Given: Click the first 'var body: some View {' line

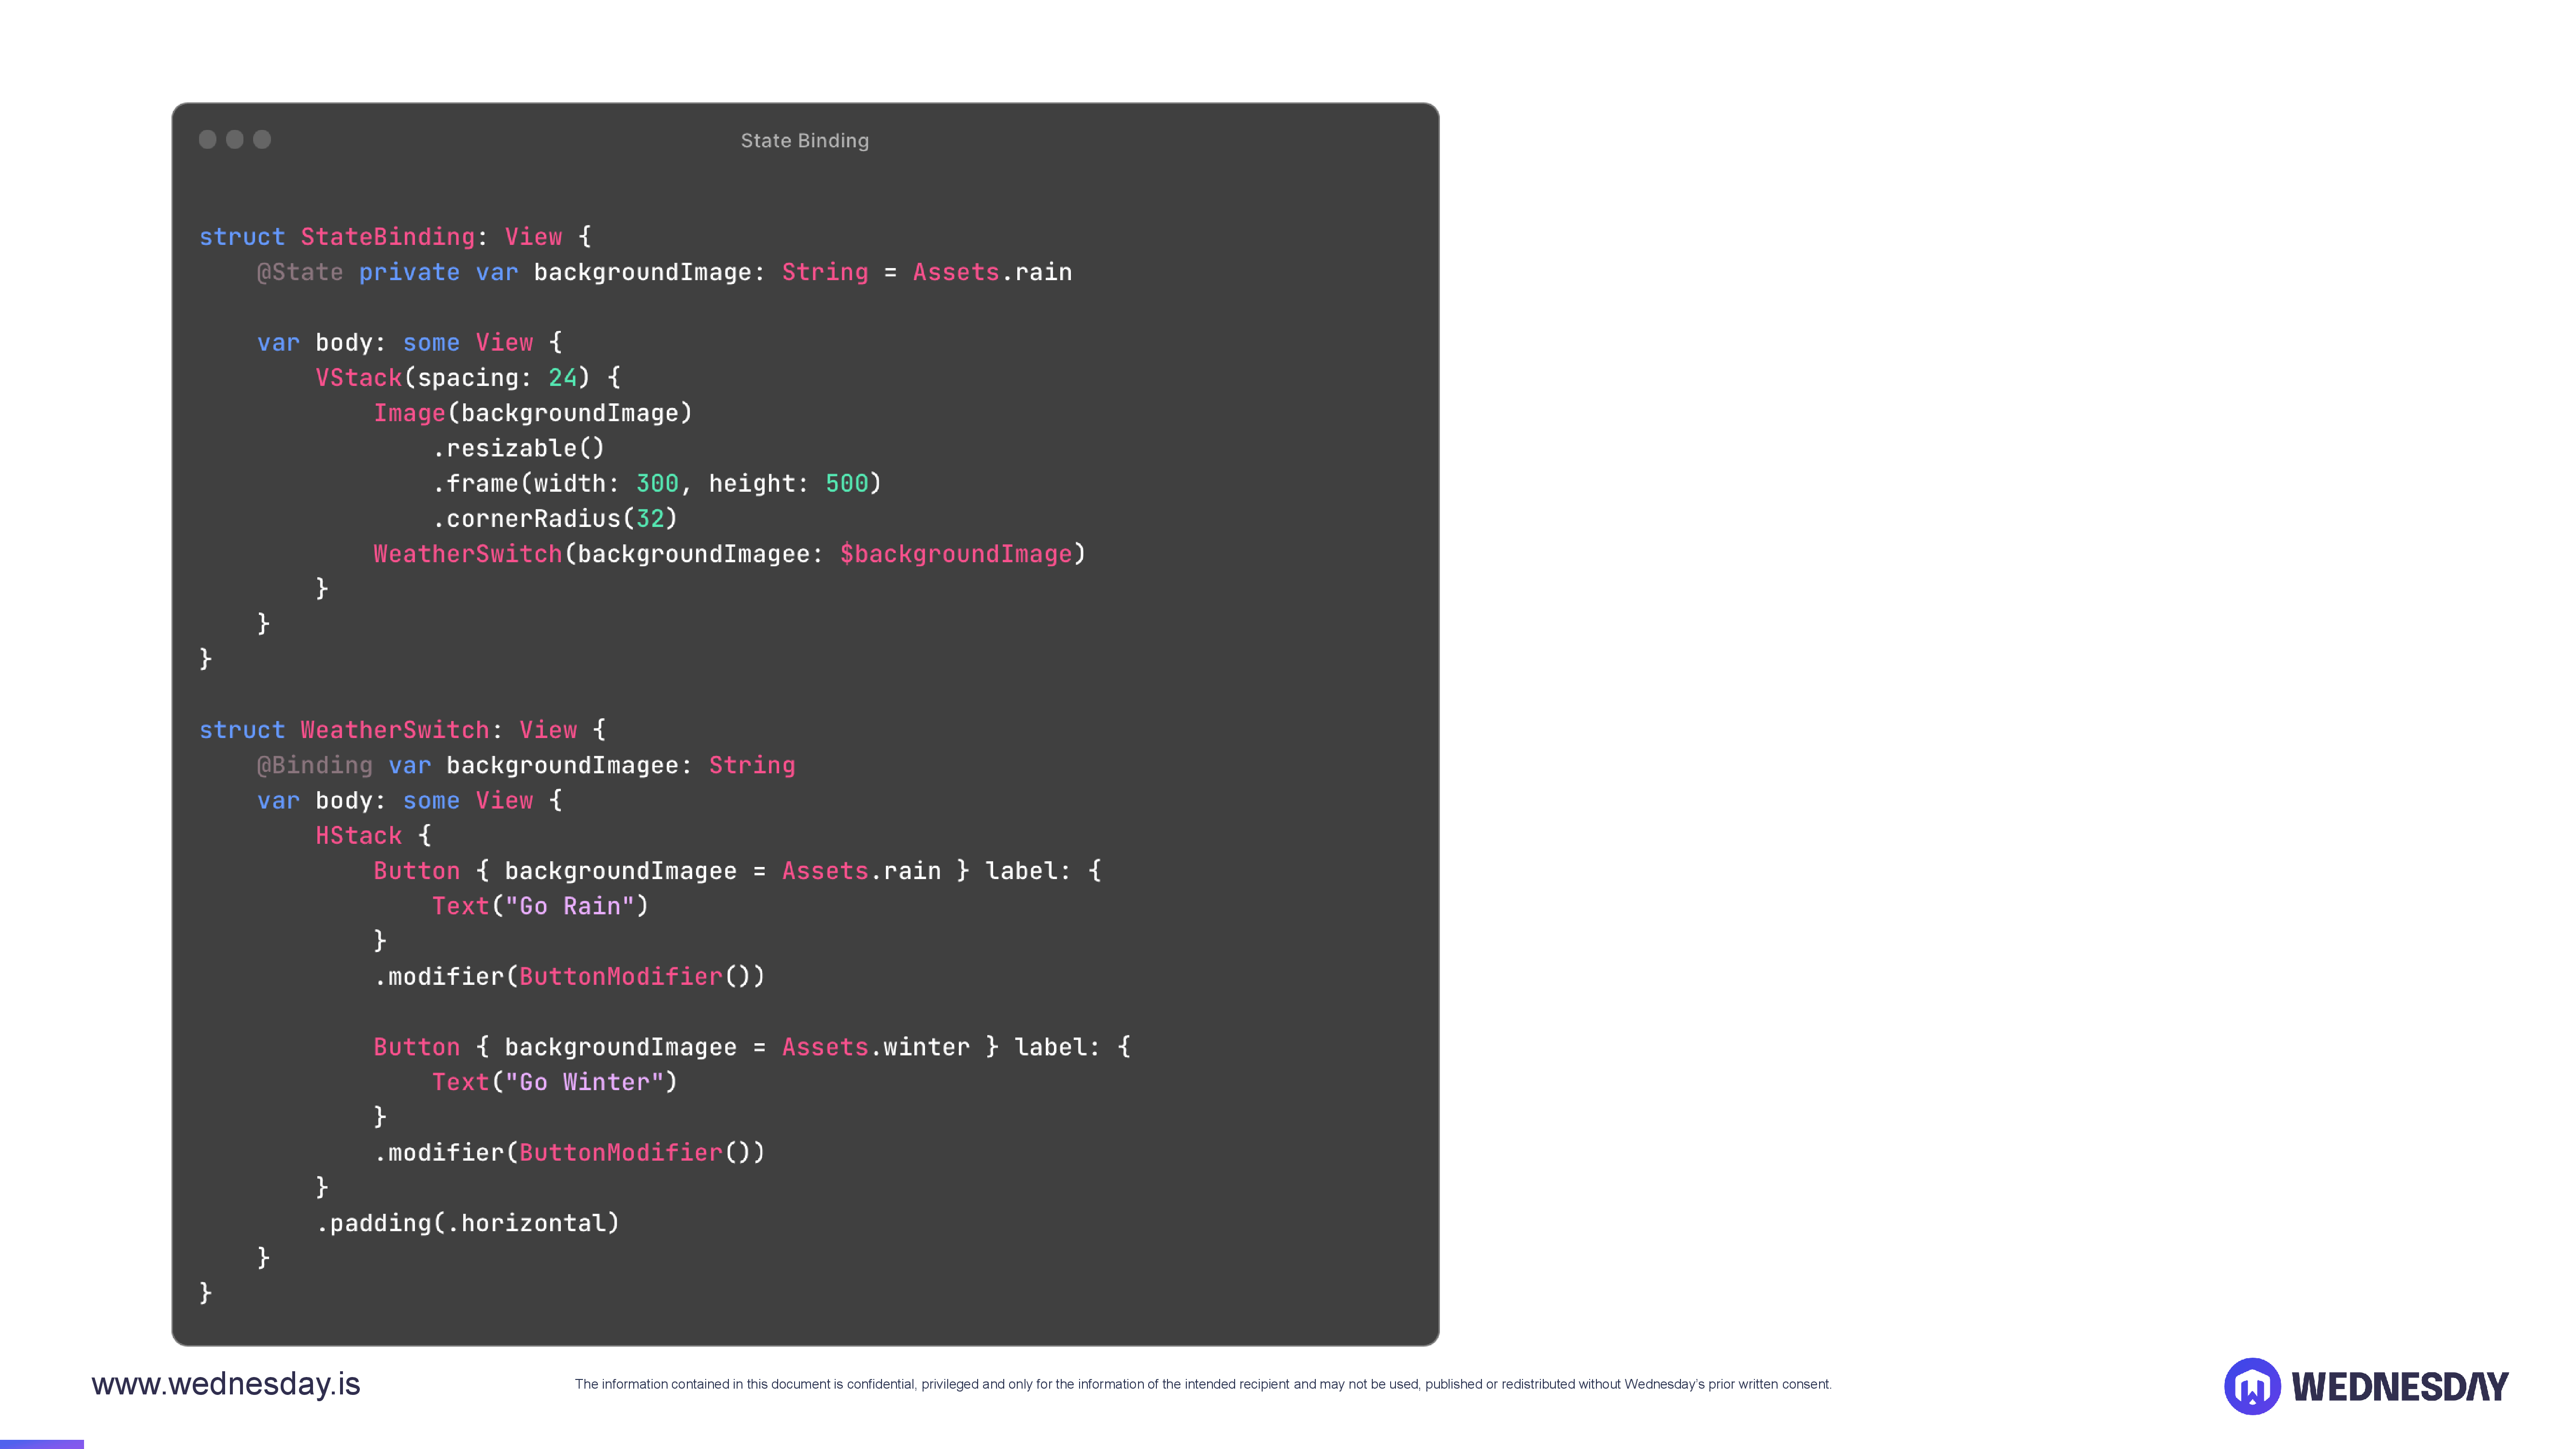Looking at the screenshot, I should point(410,343).
